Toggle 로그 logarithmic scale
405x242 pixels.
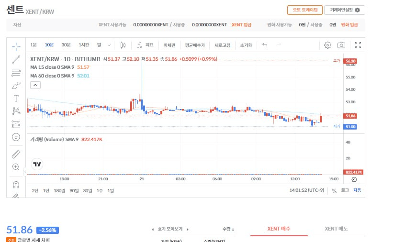[x=345, y=190]
